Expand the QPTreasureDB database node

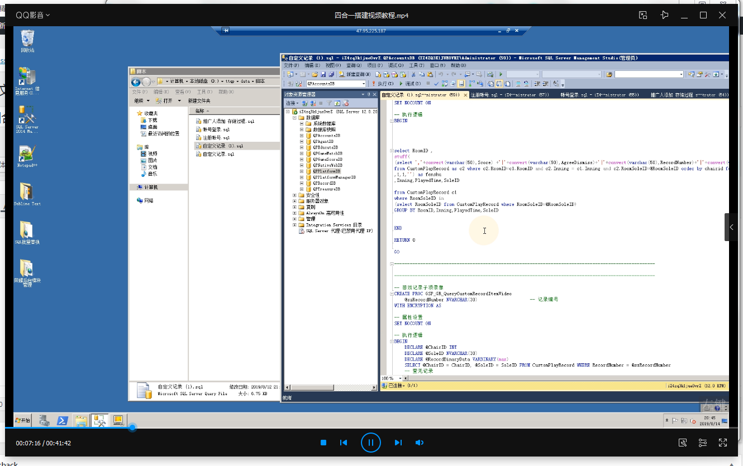tap(302, 189)
